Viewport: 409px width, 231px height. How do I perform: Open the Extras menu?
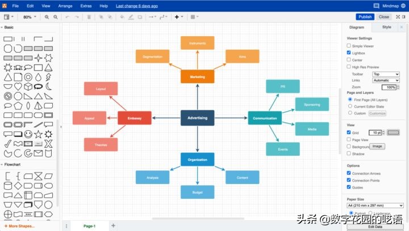click(x=86, y=6)
